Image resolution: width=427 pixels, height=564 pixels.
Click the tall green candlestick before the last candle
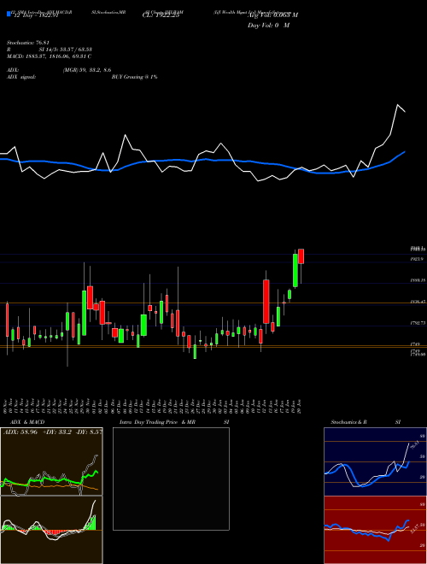295,271
